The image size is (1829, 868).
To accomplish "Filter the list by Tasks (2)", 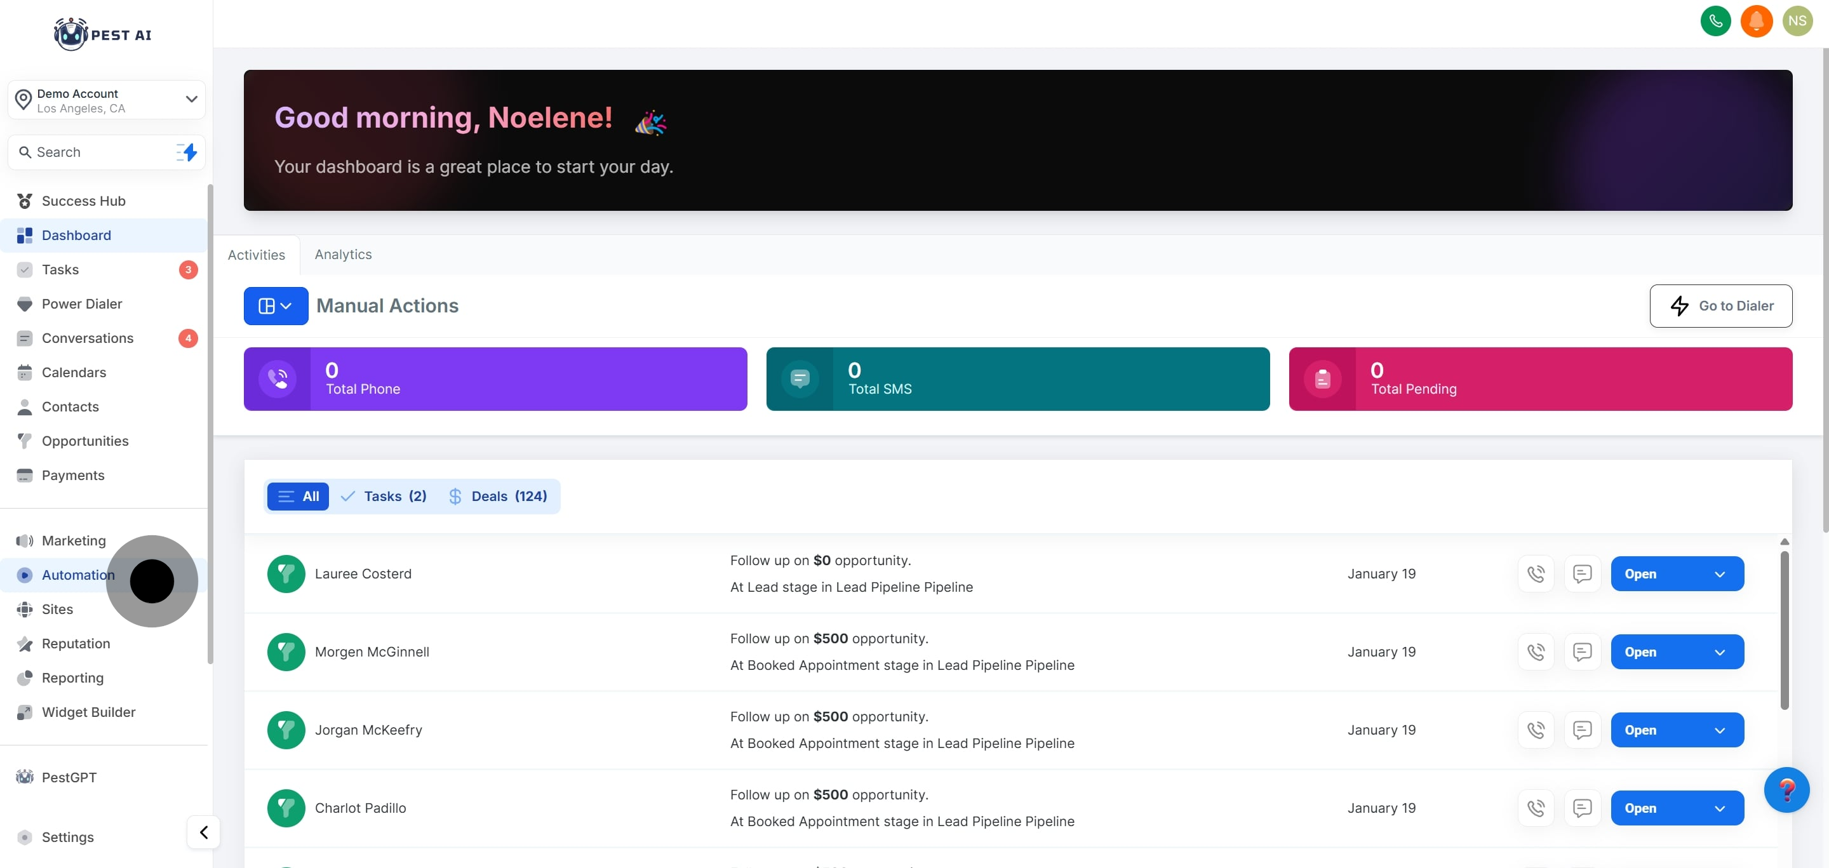I will 384,496.
